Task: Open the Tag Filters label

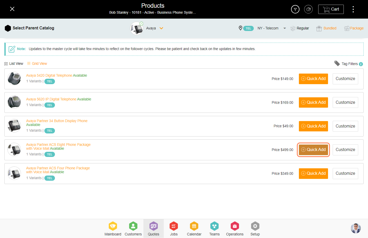Action: point(350,64)
